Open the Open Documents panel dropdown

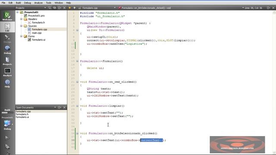tap(55, 107)
